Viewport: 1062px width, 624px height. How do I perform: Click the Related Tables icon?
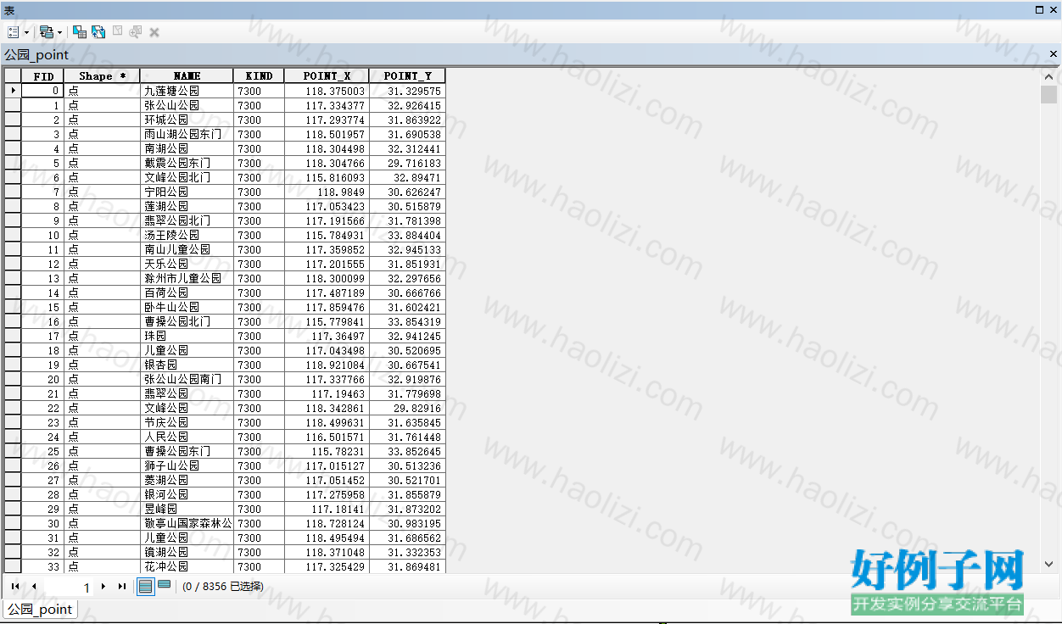click(46, 32)
